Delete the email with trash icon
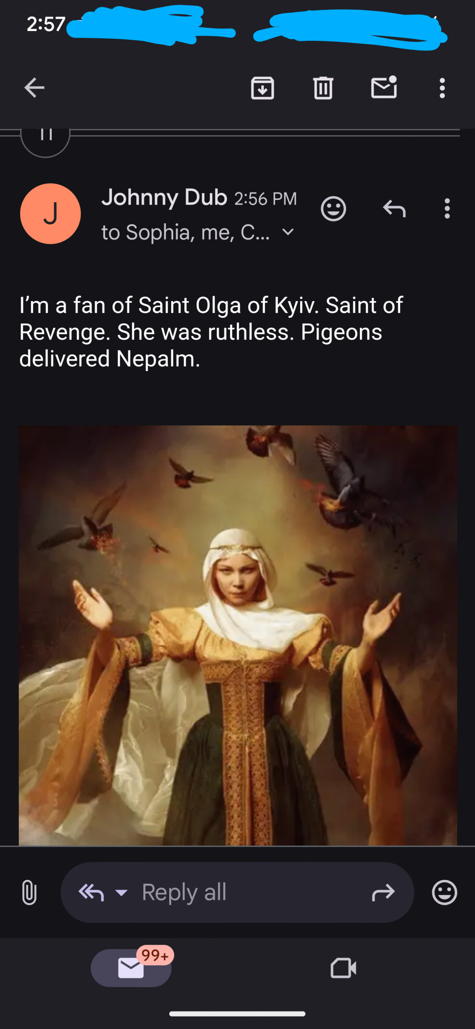Image resolution: width=475 pixels, height=1029 pixels. (x=323, y=88)
